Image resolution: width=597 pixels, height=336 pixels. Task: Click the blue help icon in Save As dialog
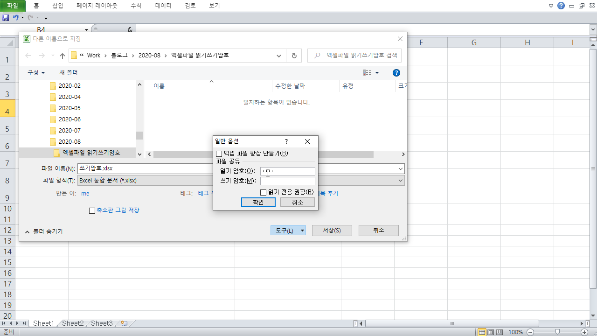pos(396,73)
